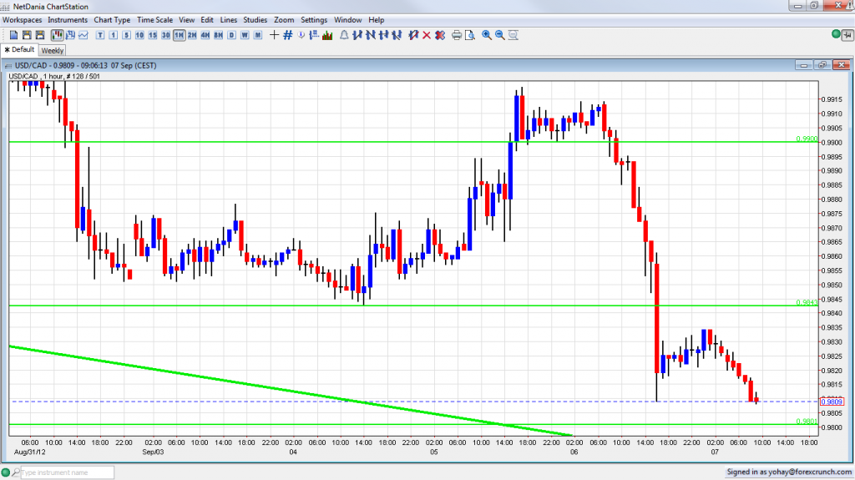Open the Edit menu
The width and height of the screenshot is (855, 480).
tap(207, 20)
